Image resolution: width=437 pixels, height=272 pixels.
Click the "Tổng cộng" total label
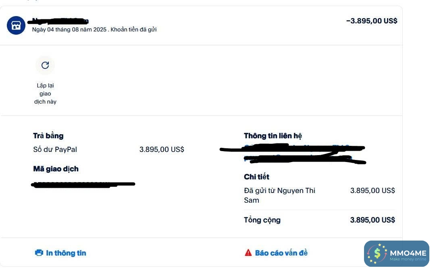click(x=262, y=220)
